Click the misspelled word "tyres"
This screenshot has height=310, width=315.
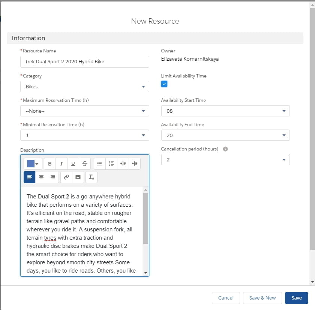click(x=50, y=238)
